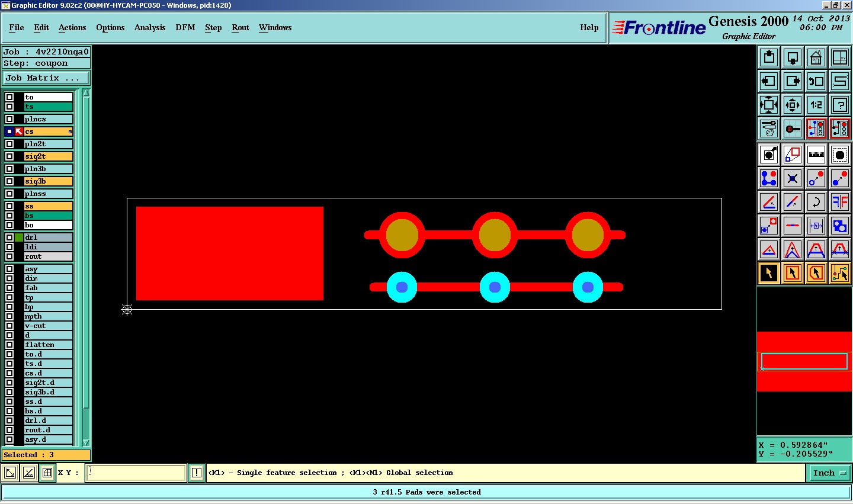Open the Rout menu

(240, 27)
